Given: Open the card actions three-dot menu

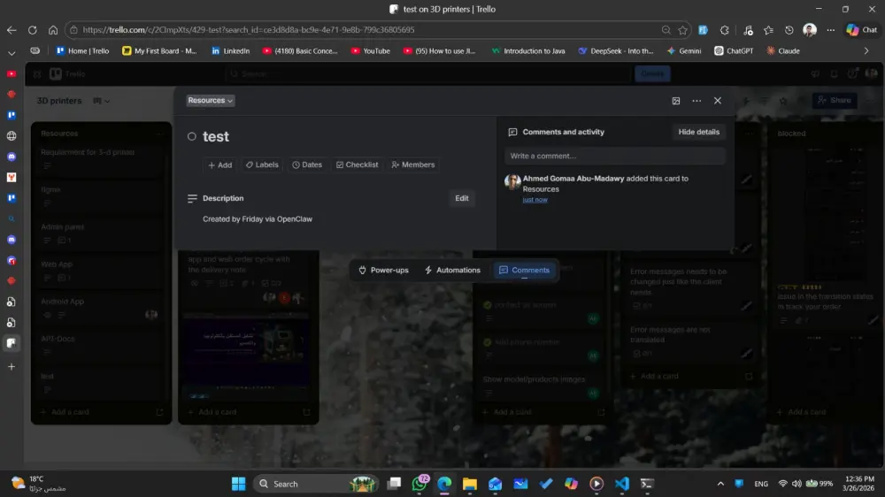Looking at the screenshot, I should click(696, 101).
